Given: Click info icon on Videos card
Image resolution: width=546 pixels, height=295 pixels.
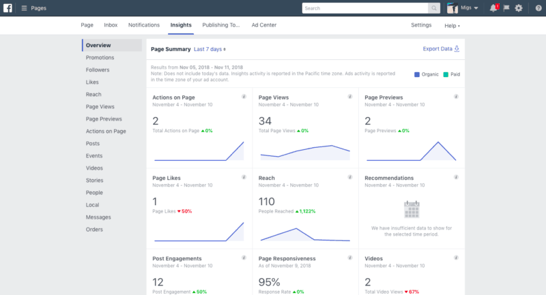Looking at the screenshot, I should click(x=456, y=258).
